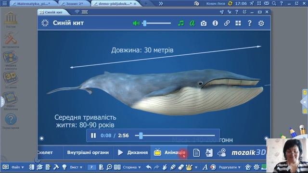Switch to Зошит 2 tab
This screenshot has width=308, height=173.
click(74, 4)
